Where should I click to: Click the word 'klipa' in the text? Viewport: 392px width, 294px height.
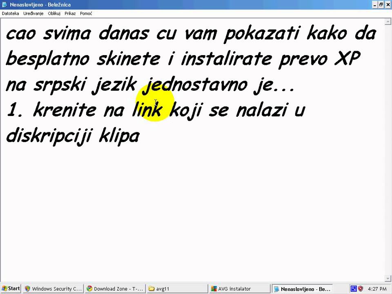click(119, 136)
